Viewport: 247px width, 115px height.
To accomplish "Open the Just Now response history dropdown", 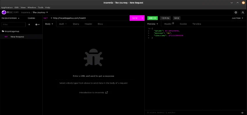I will [237, 18].
